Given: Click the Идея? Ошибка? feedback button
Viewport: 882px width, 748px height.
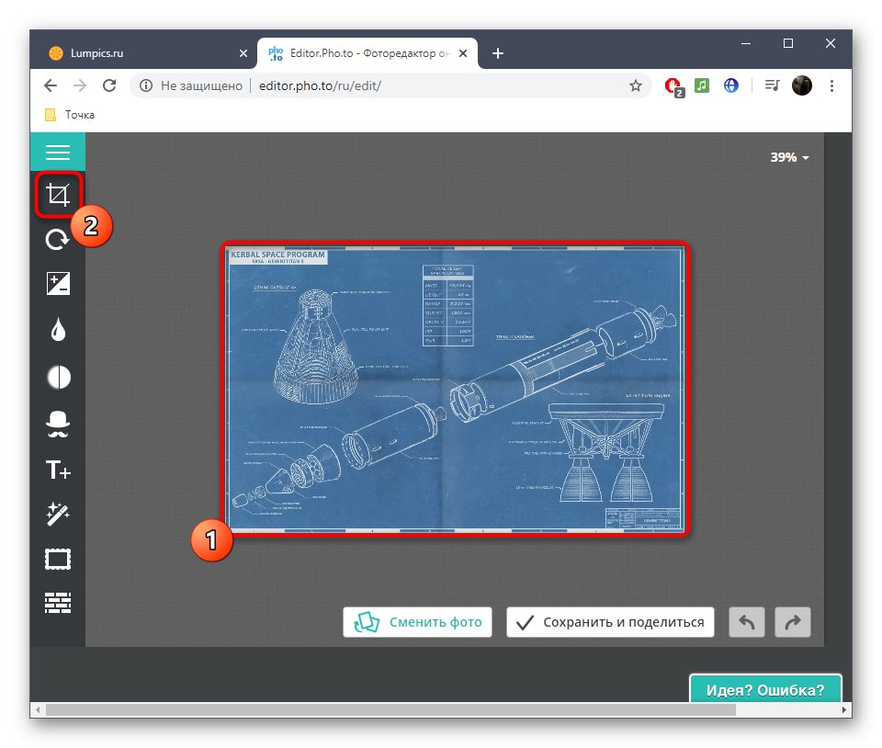Looking at the screenshot, I should tap(765, 689).
